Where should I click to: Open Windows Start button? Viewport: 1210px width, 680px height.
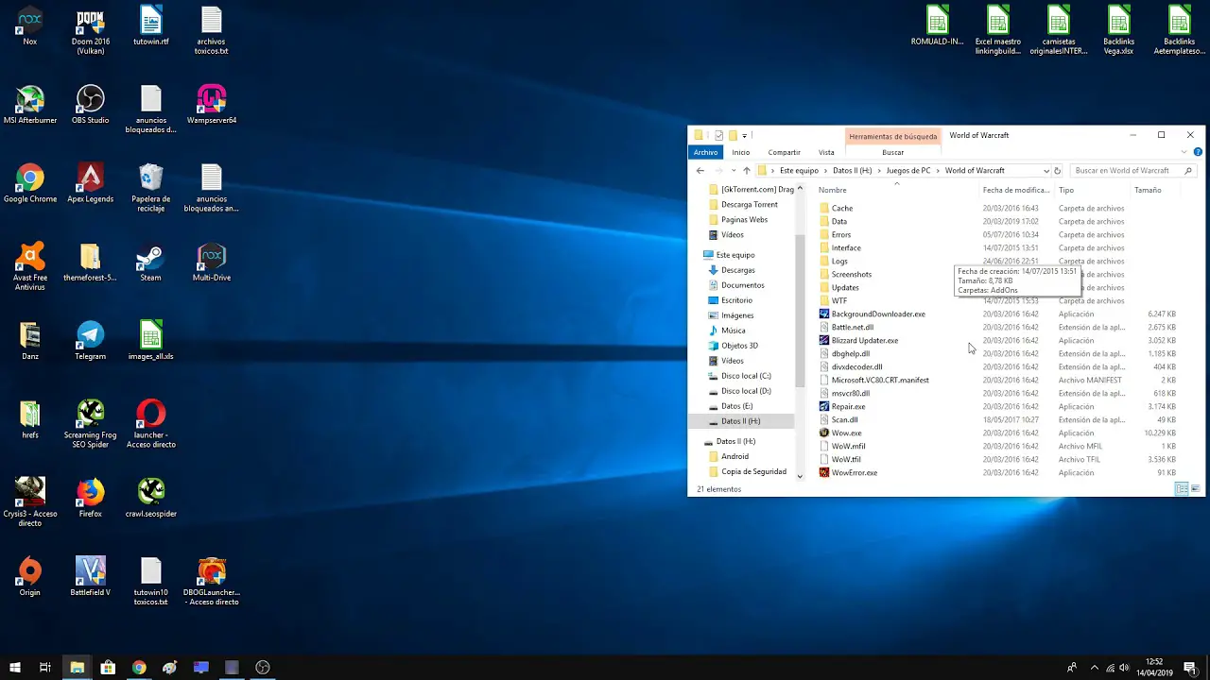pos(15,667)
